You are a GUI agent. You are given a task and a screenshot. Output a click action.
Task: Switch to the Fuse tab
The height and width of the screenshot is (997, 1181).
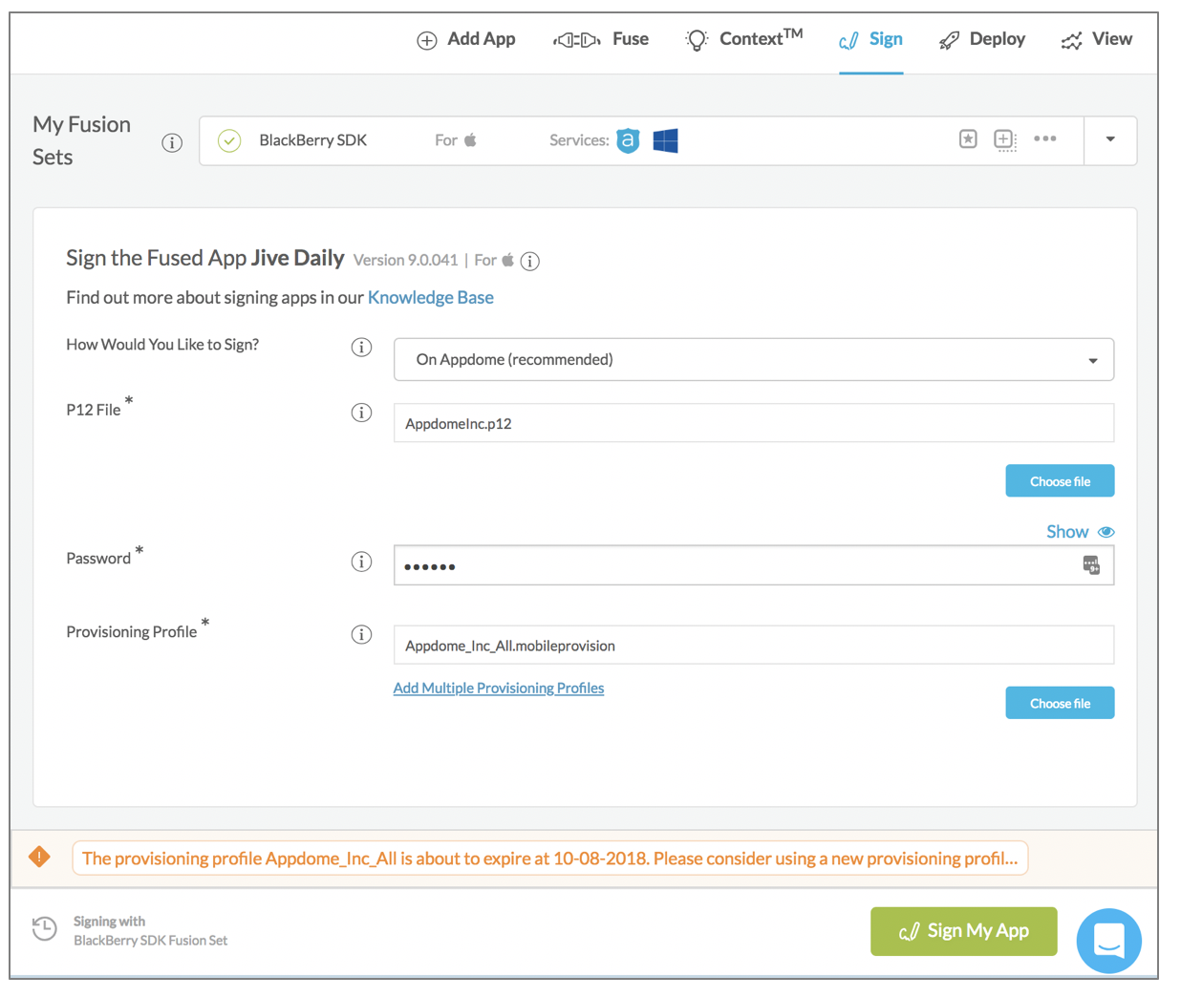click(x=601, y=39)
